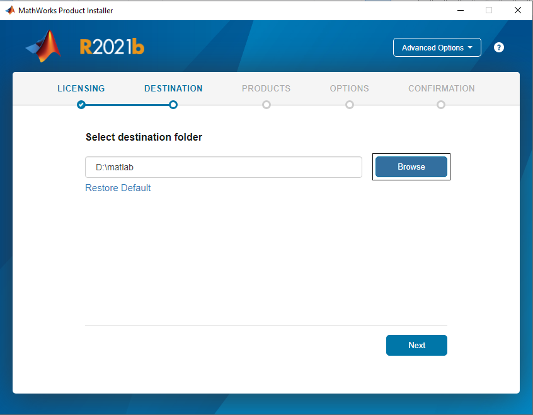Jump to the PRODUCTS step label
Screen dimensions: 533x415
click(266, 88)
